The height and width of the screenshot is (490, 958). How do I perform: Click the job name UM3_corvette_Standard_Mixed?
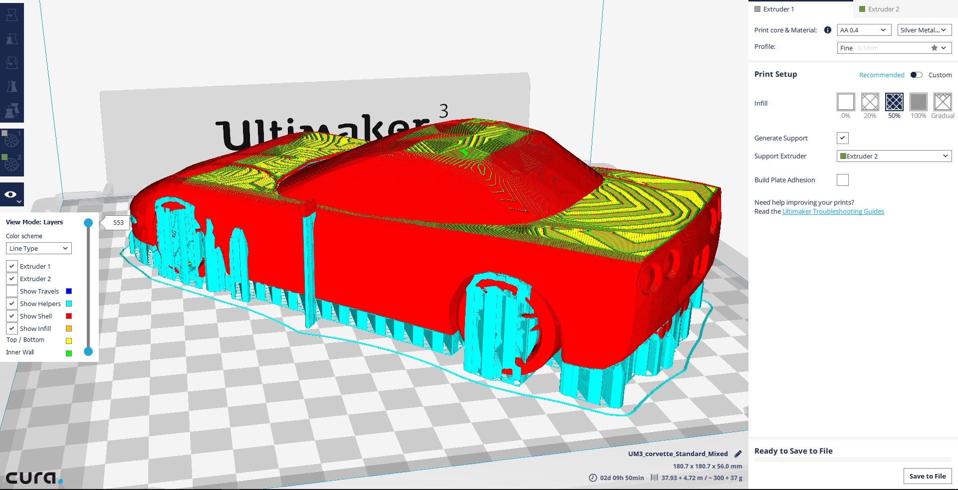(678, 454)
